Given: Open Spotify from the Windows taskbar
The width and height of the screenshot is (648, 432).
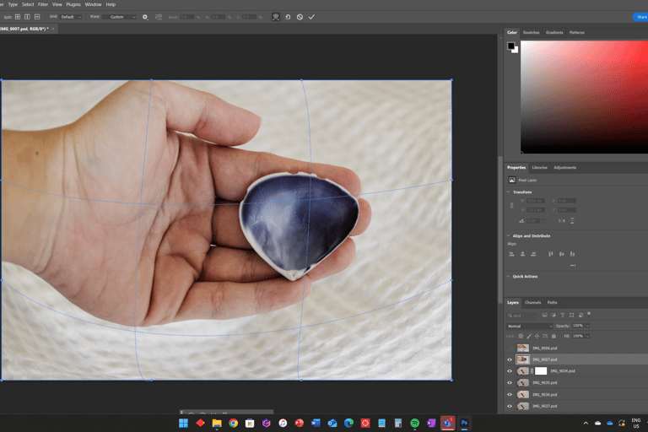Looking at the screenshot, I should pyautogui.click(x=415, y=423).
